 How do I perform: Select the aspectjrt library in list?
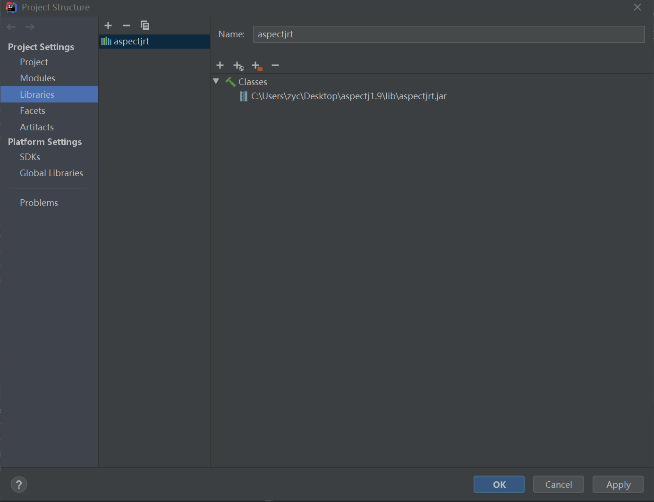pyautogui.click(x=131, y=42)
